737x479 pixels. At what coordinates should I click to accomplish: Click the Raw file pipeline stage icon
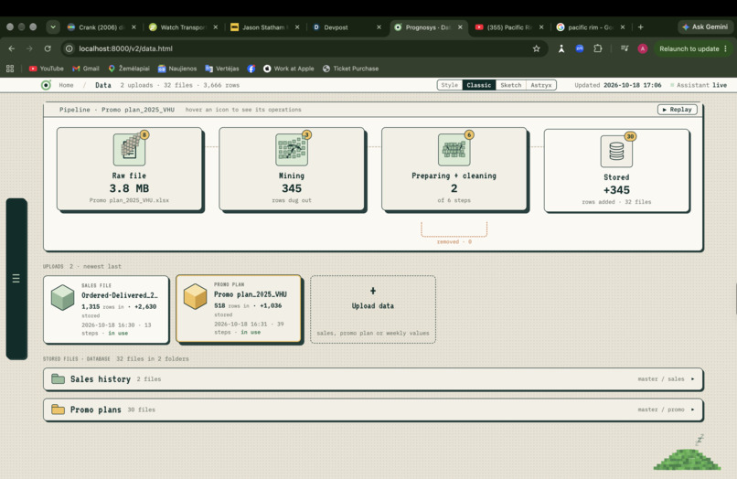pyautogui.click(x=129, y=150)
